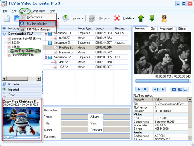
Task: Play the Crazy Frog thumbnail video
Action: 5,138
